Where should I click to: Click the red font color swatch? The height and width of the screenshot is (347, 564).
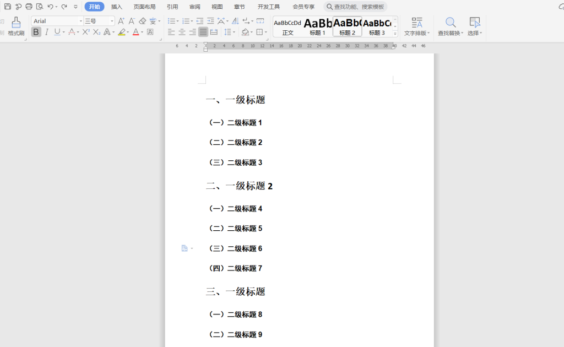[135, 32]
